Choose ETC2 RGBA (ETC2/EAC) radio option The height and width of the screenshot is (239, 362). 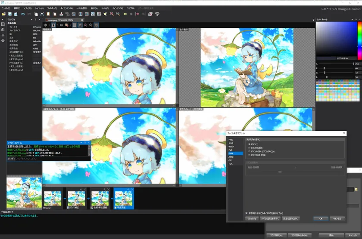click(249, 151)
